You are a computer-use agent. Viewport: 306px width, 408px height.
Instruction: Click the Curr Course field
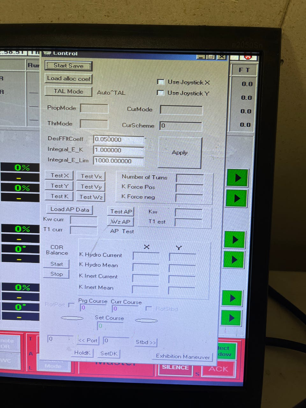[x=125, y=309]
